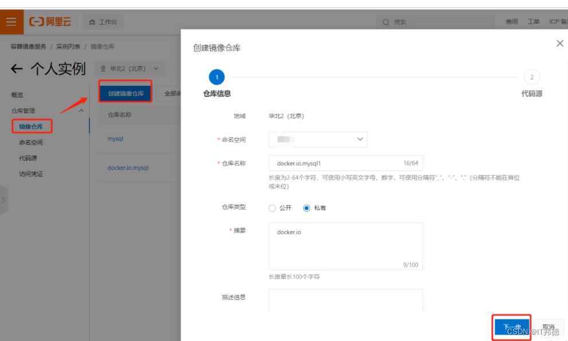This screenshot has width=568, height=341.
Task: Open 命名空间 in the sidebar
Action: point(31,142)
